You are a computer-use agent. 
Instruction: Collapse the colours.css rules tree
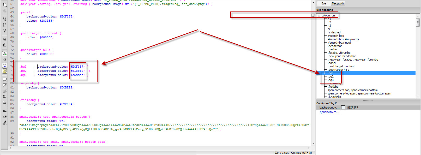(319, 15)
